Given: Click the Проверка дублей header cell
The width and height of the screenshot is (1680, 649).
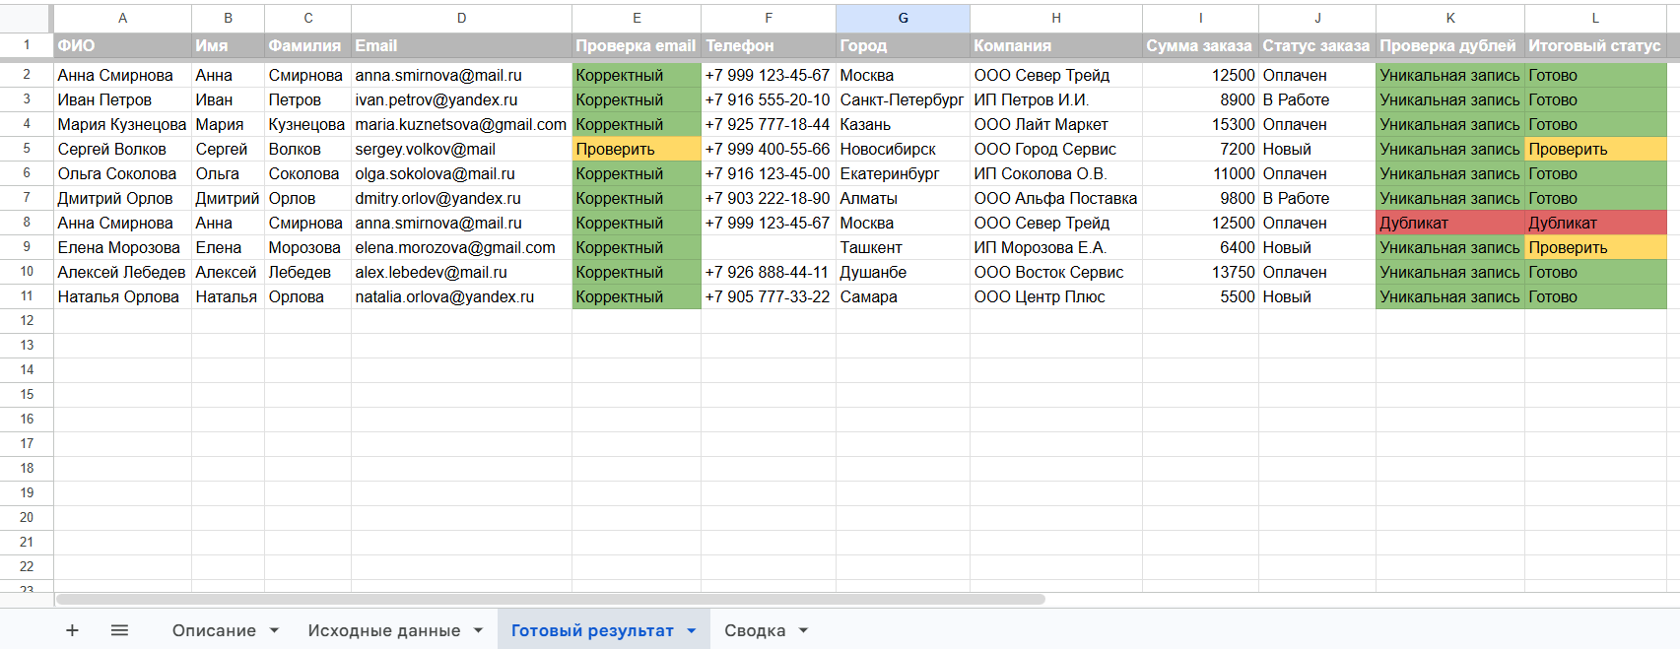Looking at the screenshot, I should (1450, 45).
